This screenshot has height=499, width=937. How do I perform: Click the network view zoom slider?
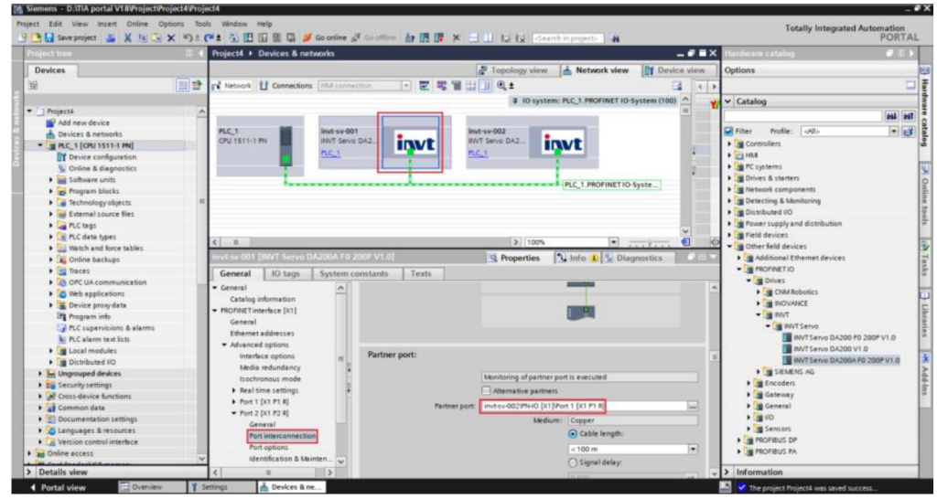651,242
